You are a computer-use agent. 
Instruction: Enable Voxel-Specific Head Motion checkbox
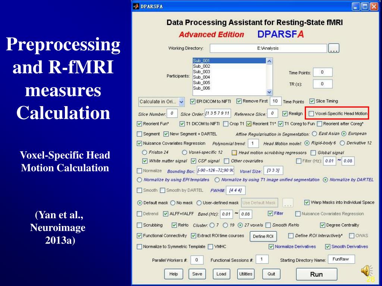coord(311,114)
